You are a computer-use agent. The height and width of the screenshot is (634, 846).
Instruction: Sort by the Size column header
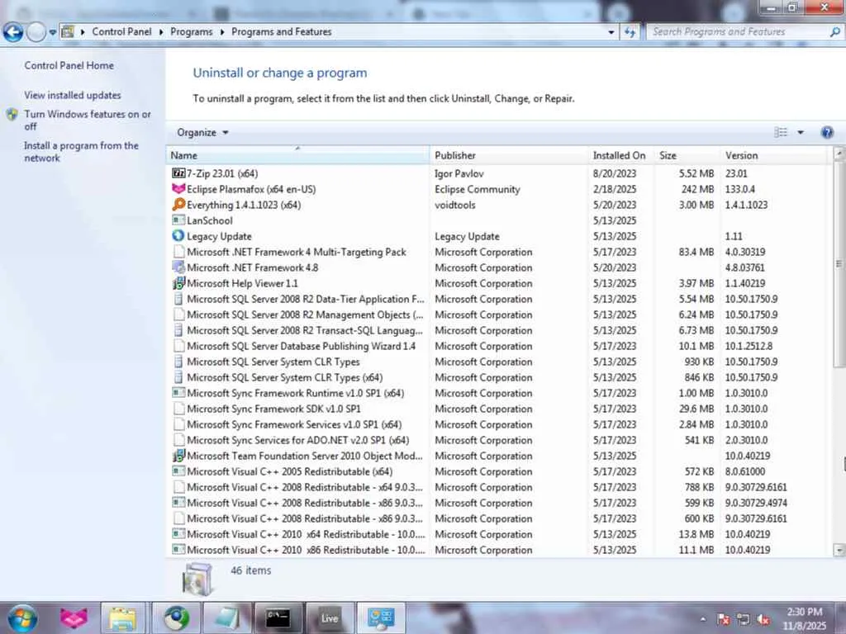687,155
